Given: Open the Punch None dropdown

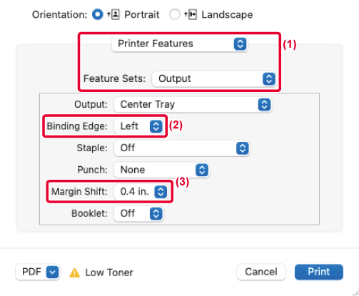Looking at the screenshot, I should pyautogui.click(x=161, y=170).
